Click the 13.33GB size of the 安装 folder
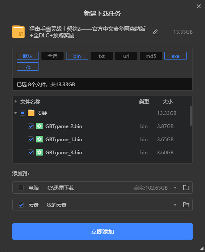Image resolution: width=205 pixels, height=252 pixels. pos(167,113)
